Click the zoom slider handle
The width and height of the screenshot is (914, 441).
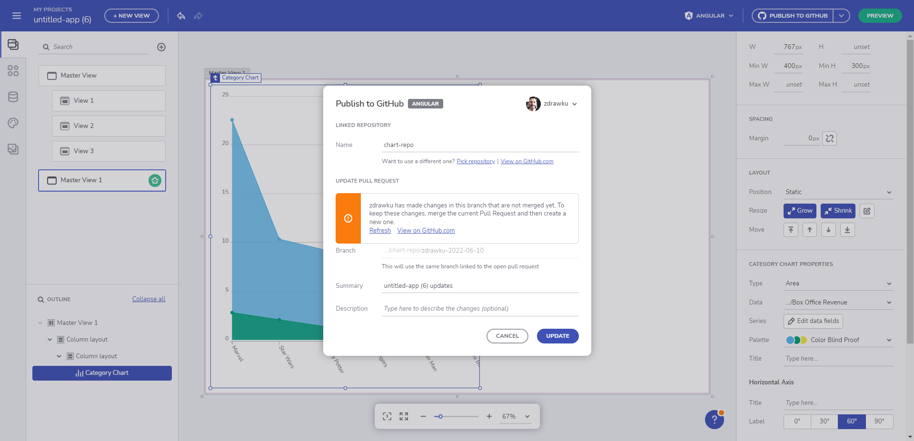pos(441,417)
